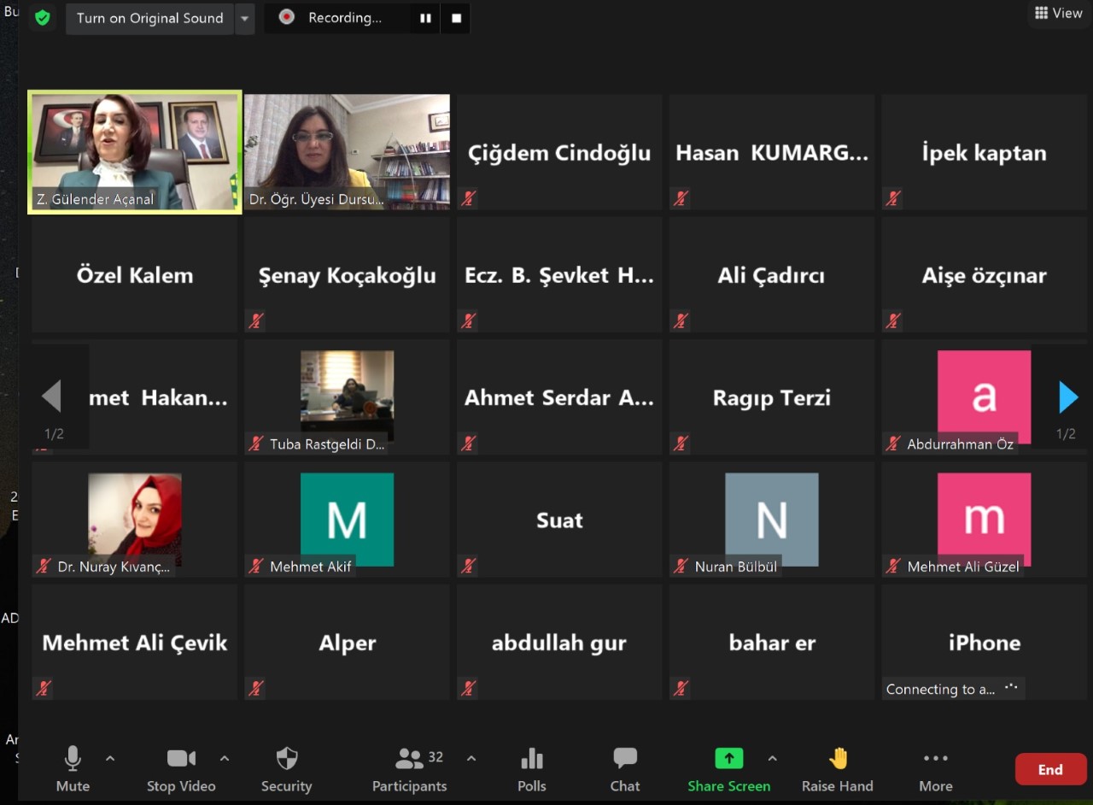
Task: Click the green encryption shield icon
Action: click(x=42, y=18)
